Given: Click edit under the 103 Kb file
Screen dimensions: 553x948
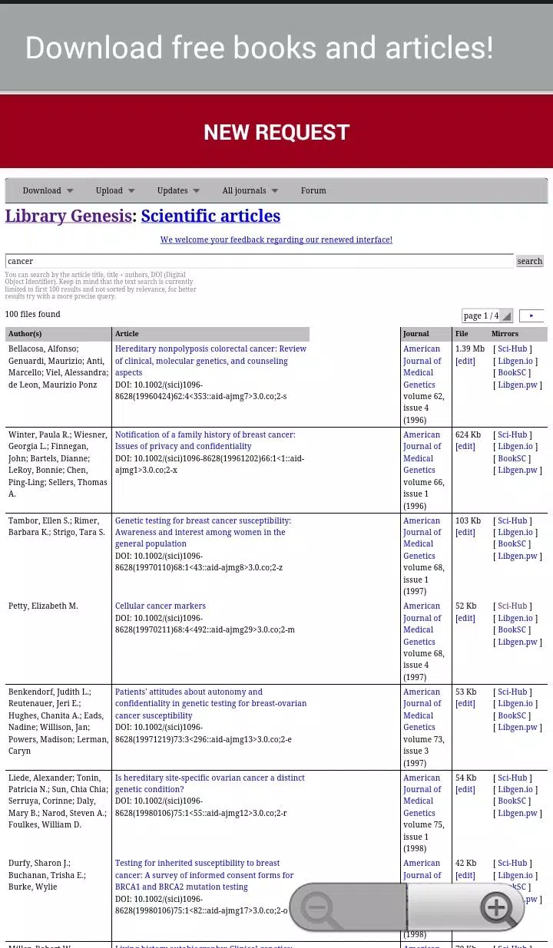Looking at the screenshot, I should (465, 533).
